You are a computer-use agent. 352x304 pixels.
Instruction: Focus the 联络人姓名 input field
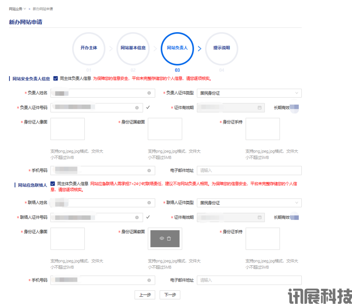point(103,203)
